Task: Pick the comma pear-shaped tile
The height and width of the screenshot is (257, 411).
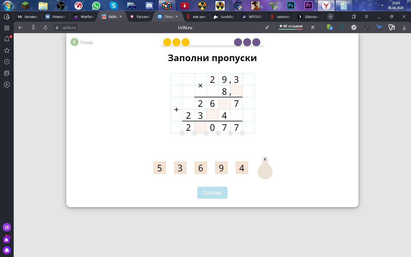Action: point(265,169)
